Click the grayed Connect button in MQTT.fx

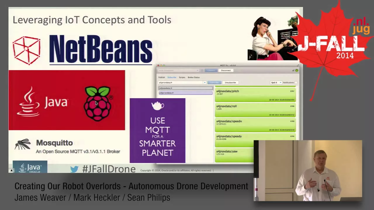pos(211,70)
